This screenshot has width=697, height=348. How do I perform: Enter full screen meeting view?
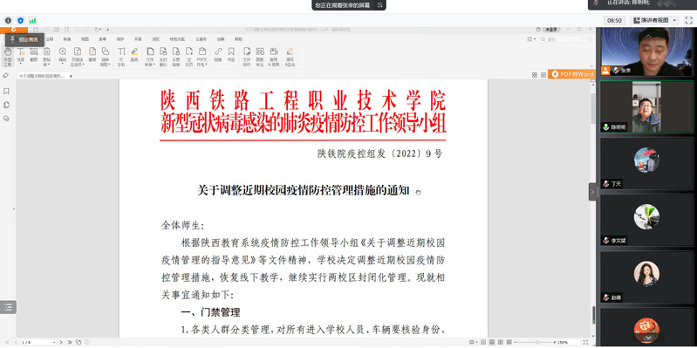pos(688,20)
